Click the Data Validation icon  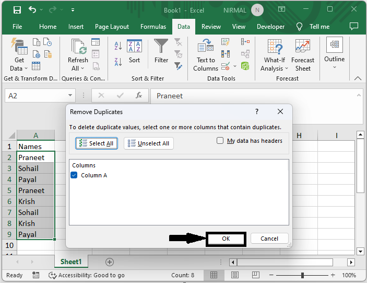(x=226, y=66)
